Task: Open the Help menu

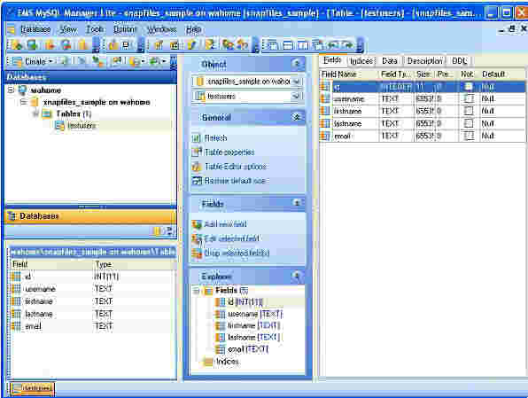Action: (194, 29)
